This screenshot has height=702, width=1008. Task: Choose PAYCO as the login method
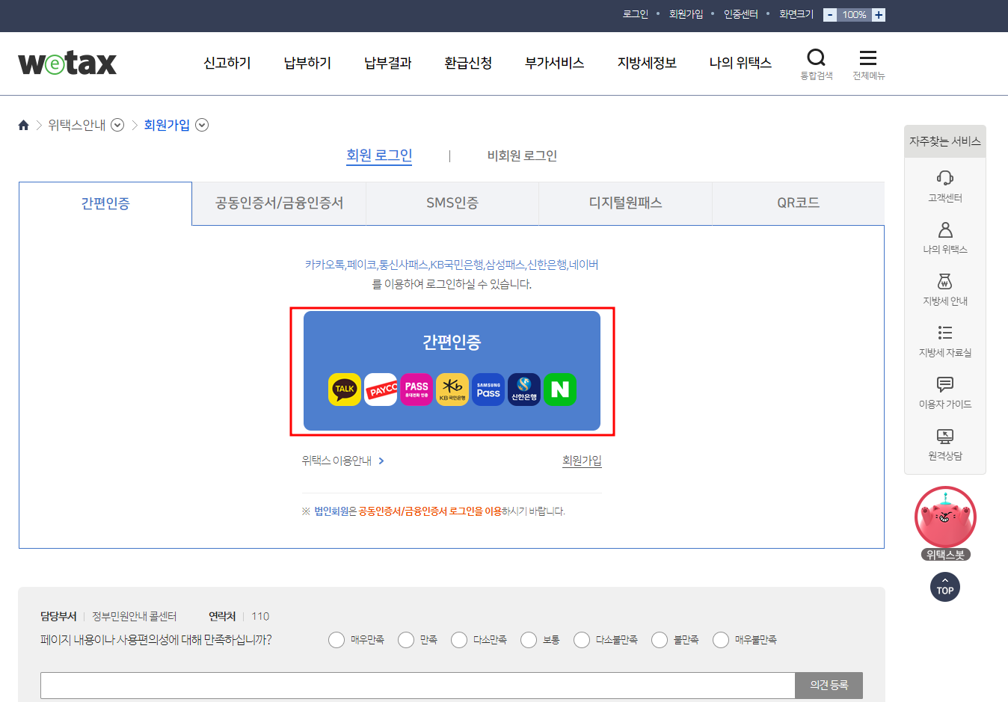pyautogui.click(x=381, y=390)
